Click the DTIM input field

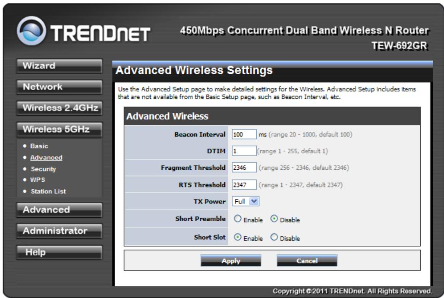pos(244,151)
